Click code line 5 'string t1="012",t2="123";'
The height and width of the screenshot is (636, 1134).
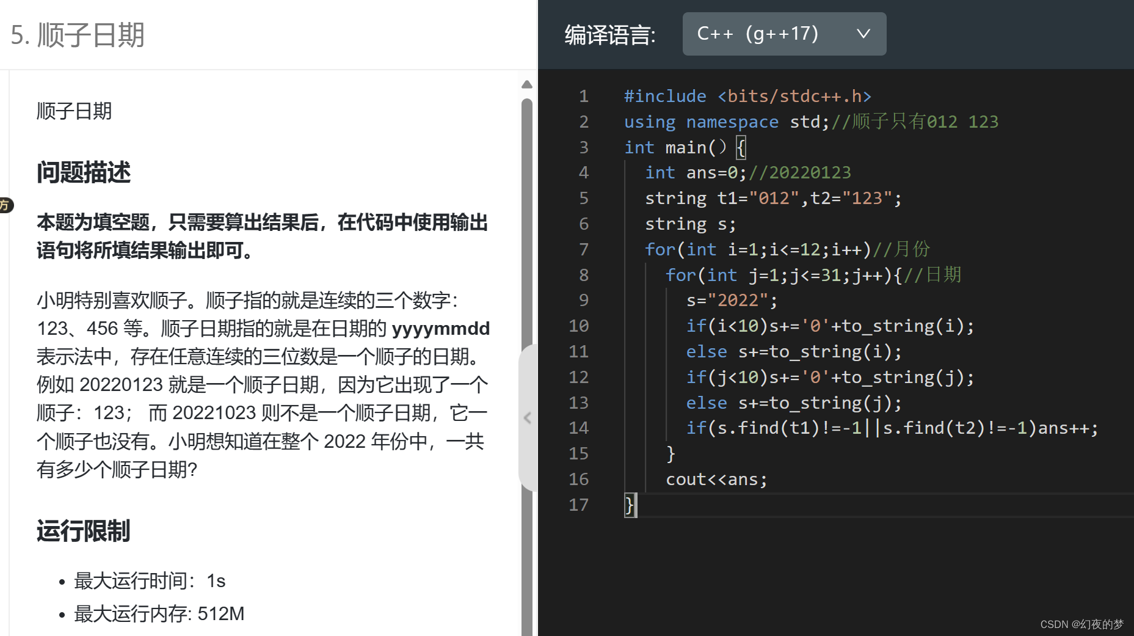point(773,199)
